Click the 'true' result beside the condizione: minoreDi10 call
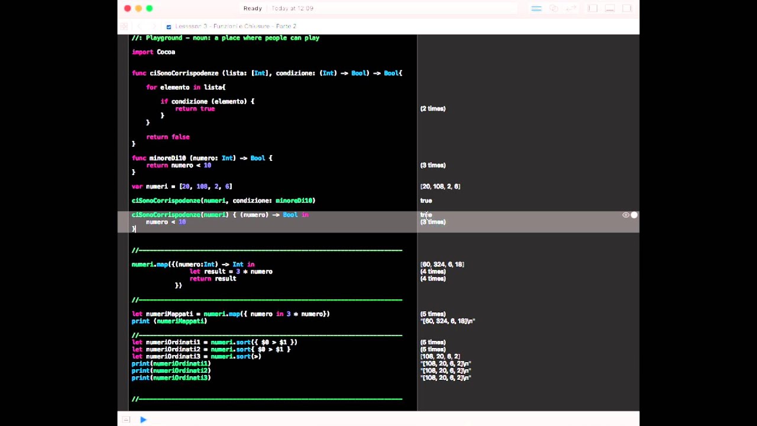The image size is (757, 426). click(426, 201)
